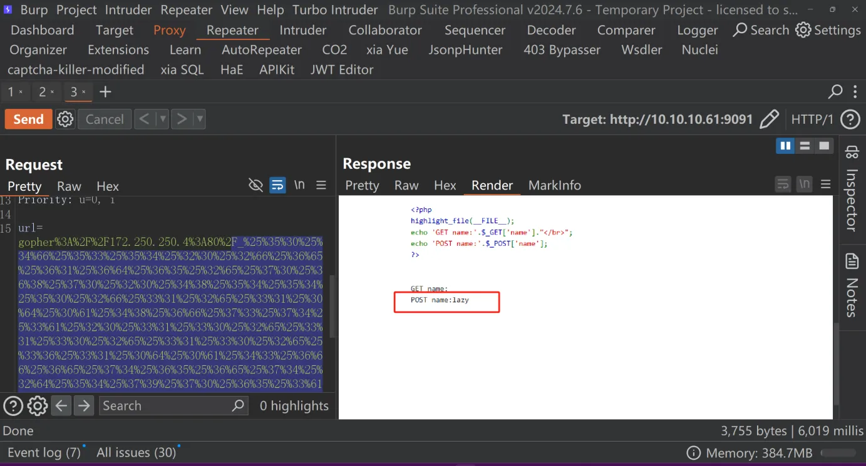Click the request editor vertical scrollbar
866x466 pixels.
pyautogui.click(x=332, y=308)
